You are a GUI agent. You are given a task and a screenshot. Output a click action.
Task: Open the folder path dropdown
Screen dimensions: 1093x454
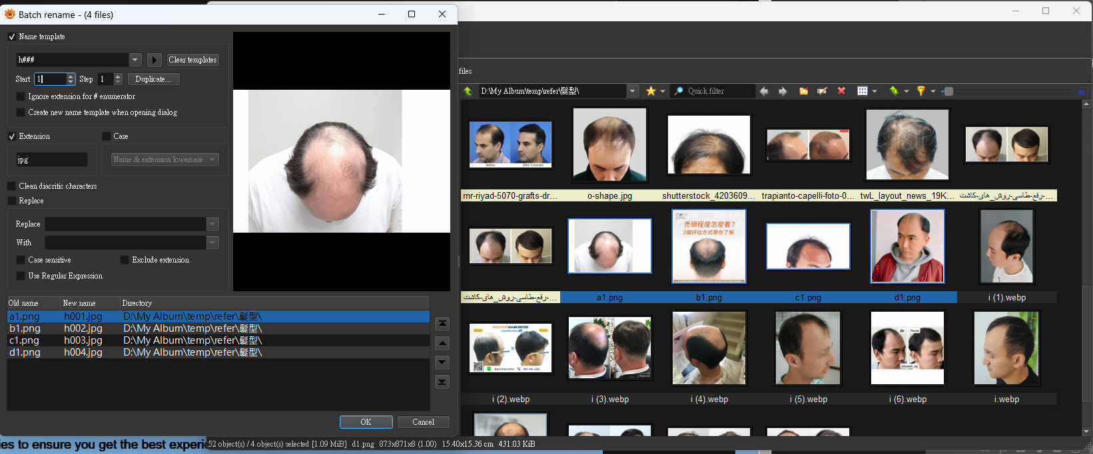(632, 91)
